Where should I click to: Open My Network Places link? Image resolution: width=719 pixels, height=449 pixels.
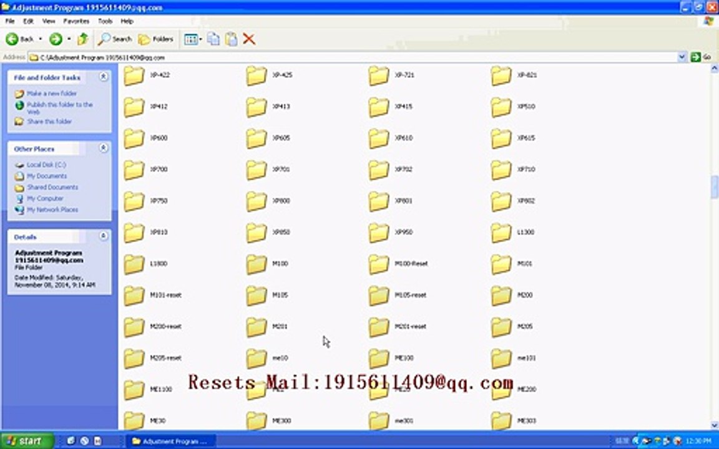pos(52,210)
